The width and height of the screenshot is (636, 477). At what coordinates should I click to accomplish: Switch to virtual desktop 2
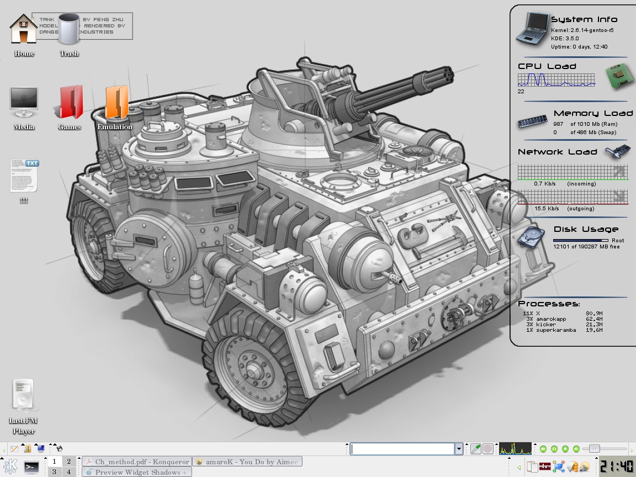pyautogui.click(x=68, y=462)
